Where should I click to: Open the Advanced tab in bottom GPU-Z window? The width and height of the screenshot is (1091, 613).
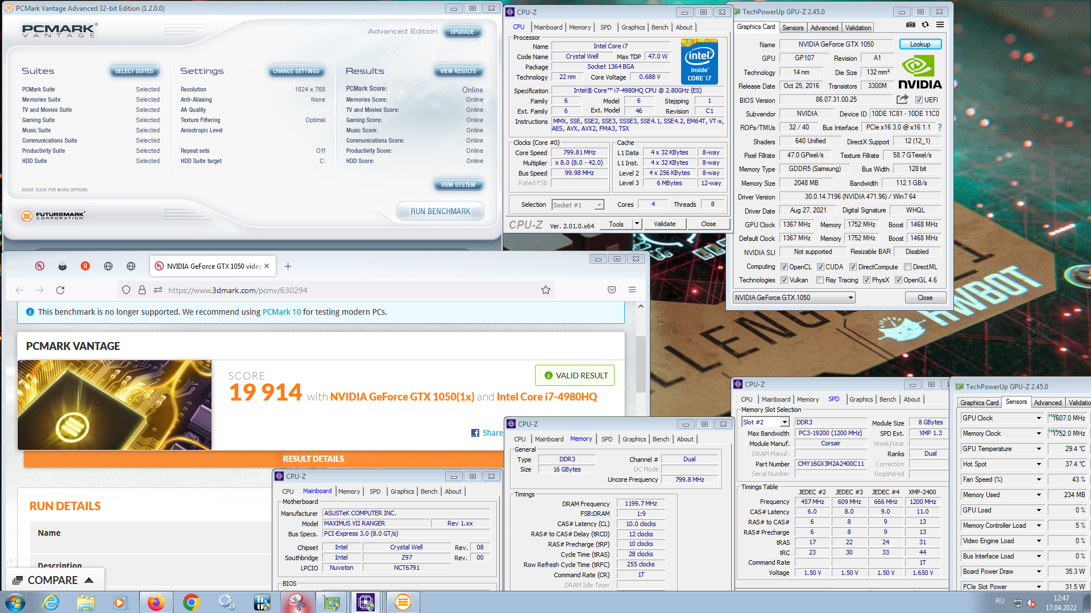pos(1047,403)
